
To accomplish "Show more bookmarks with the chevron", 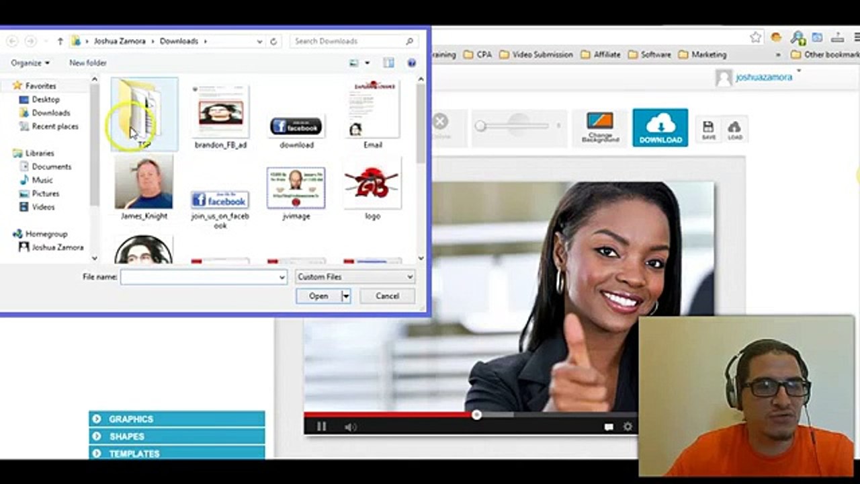I will tap(779, 54).
